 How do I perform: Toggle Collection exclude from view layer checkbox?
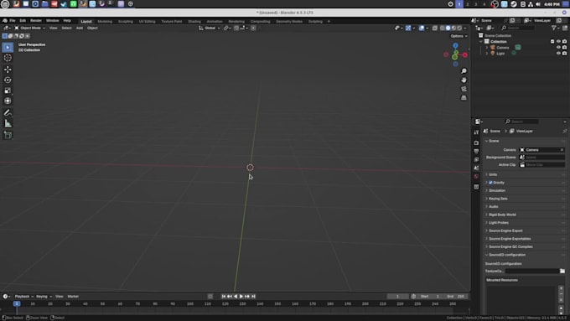(x=552, y=41)
